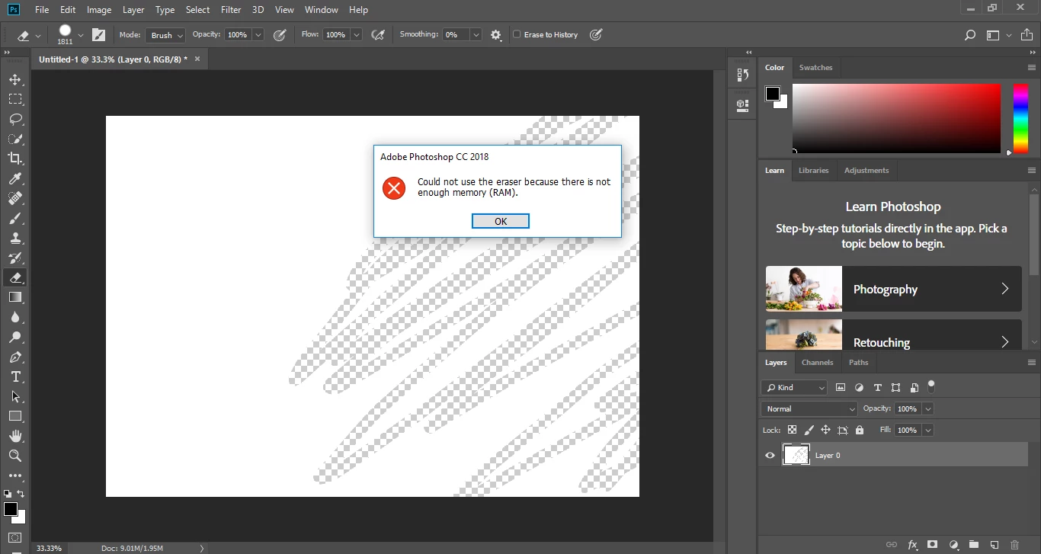Select the Blur tool
Screen dimensions: 1041x554
coord(15,317)
